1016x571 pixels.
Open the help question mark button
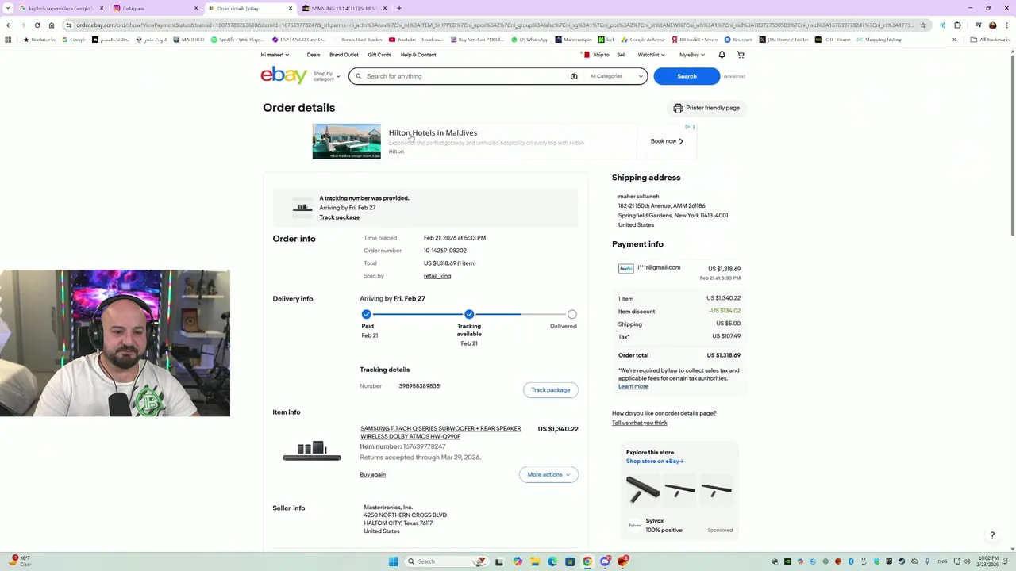pyautogui.click(x=992, y=535)
